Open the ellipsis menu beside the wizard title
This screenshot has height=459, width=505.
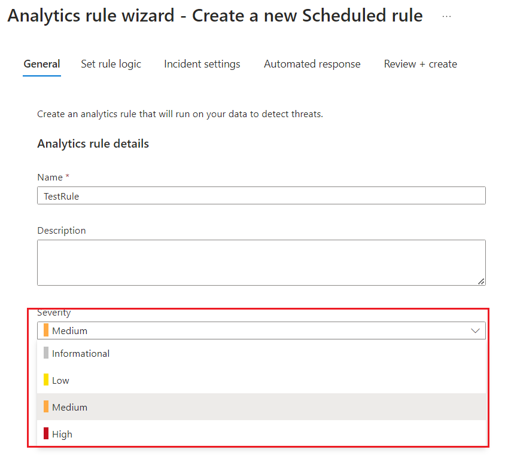point(446,16)
